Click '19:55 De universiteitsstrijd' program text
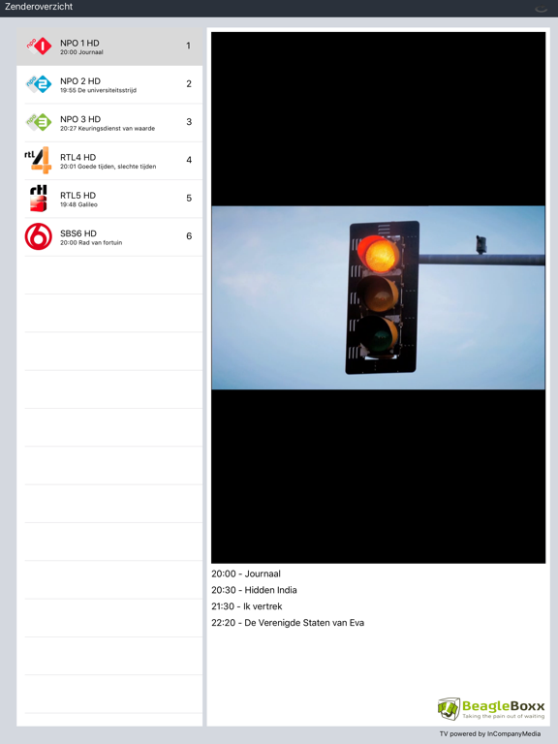The image size is (558, 744). pos(98,90)
